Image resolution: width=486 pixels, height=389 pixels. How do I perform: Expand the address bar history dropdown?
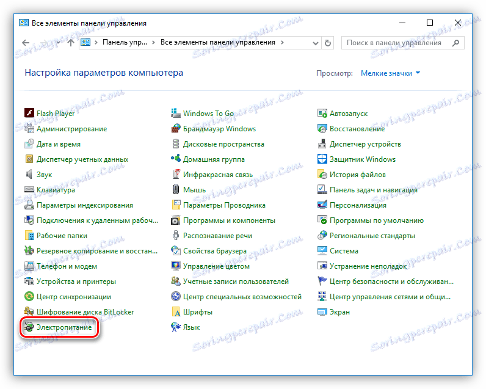316,43
